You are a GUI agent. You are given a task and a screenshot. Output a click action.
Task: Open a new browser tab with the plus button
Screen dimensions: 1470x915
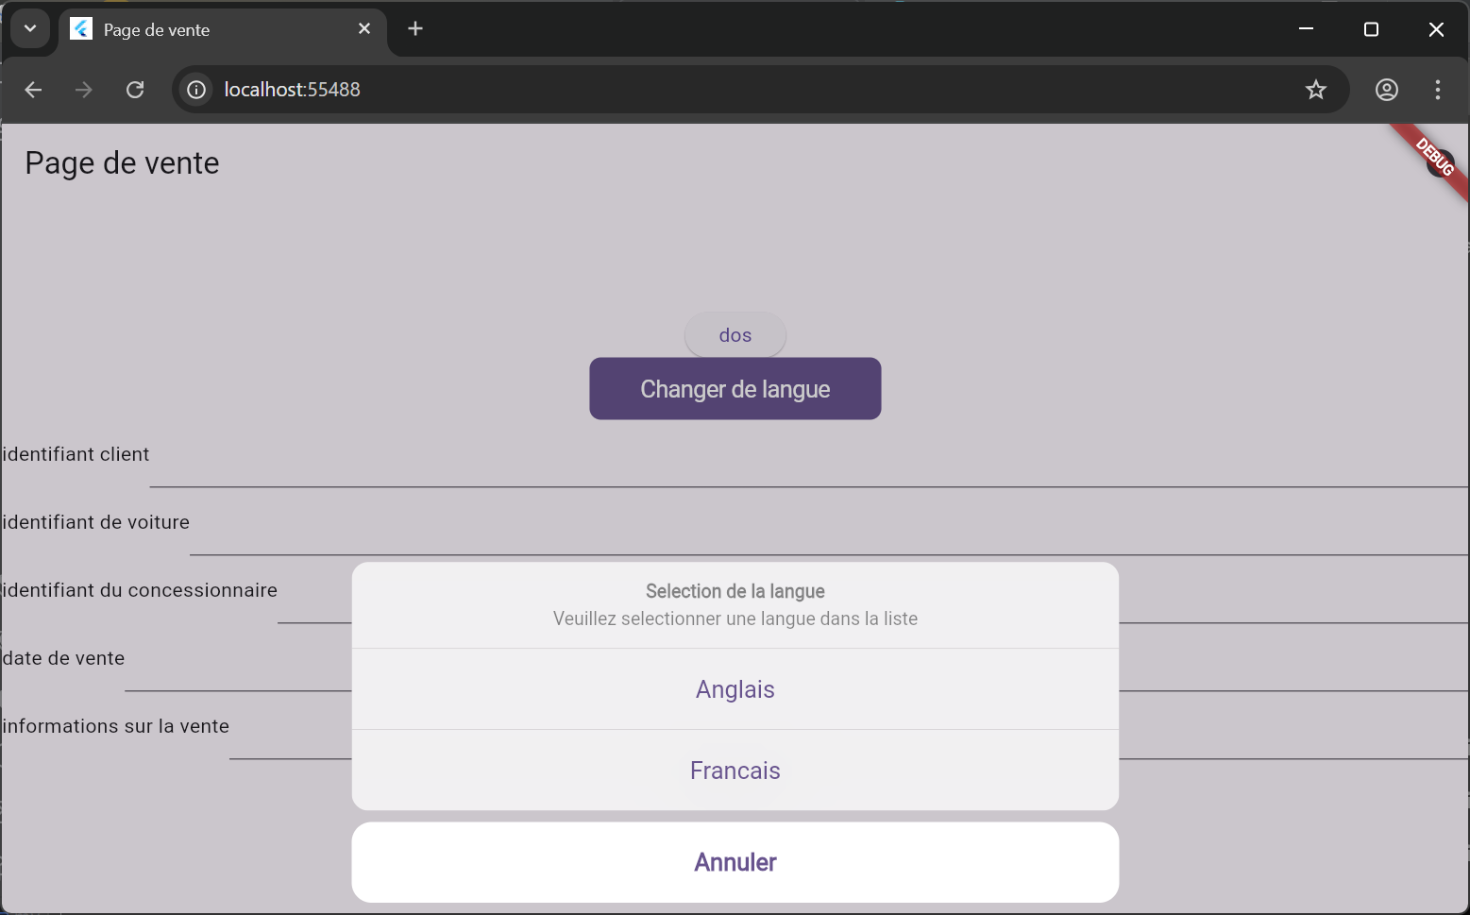[x=415, y=28]
